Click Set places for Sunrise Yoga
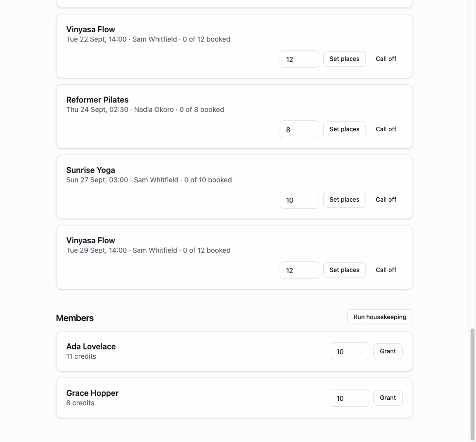 [x=344, y=200]
